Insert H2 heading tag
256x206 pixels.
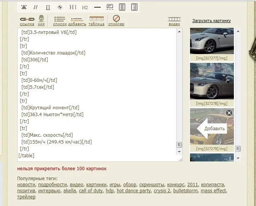click(x=85, y=7)
